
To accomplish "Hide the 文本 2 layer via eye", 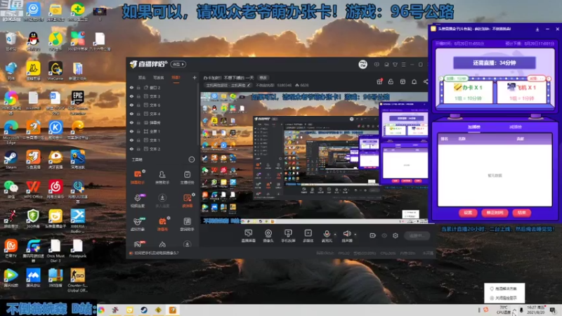I will 131,149.
